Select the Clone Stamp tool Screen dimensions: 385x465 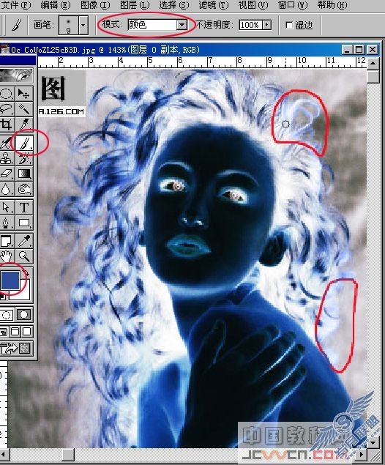[x=6, y=158]
